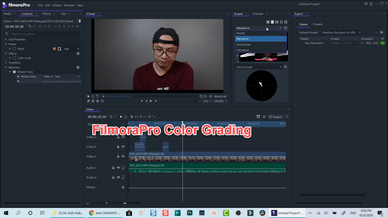Image resolution: width=388 pixels, height=218 pixels.
Task: Toggle the Color Cycle effect checkbox
Action: click(x=15, y=58)
